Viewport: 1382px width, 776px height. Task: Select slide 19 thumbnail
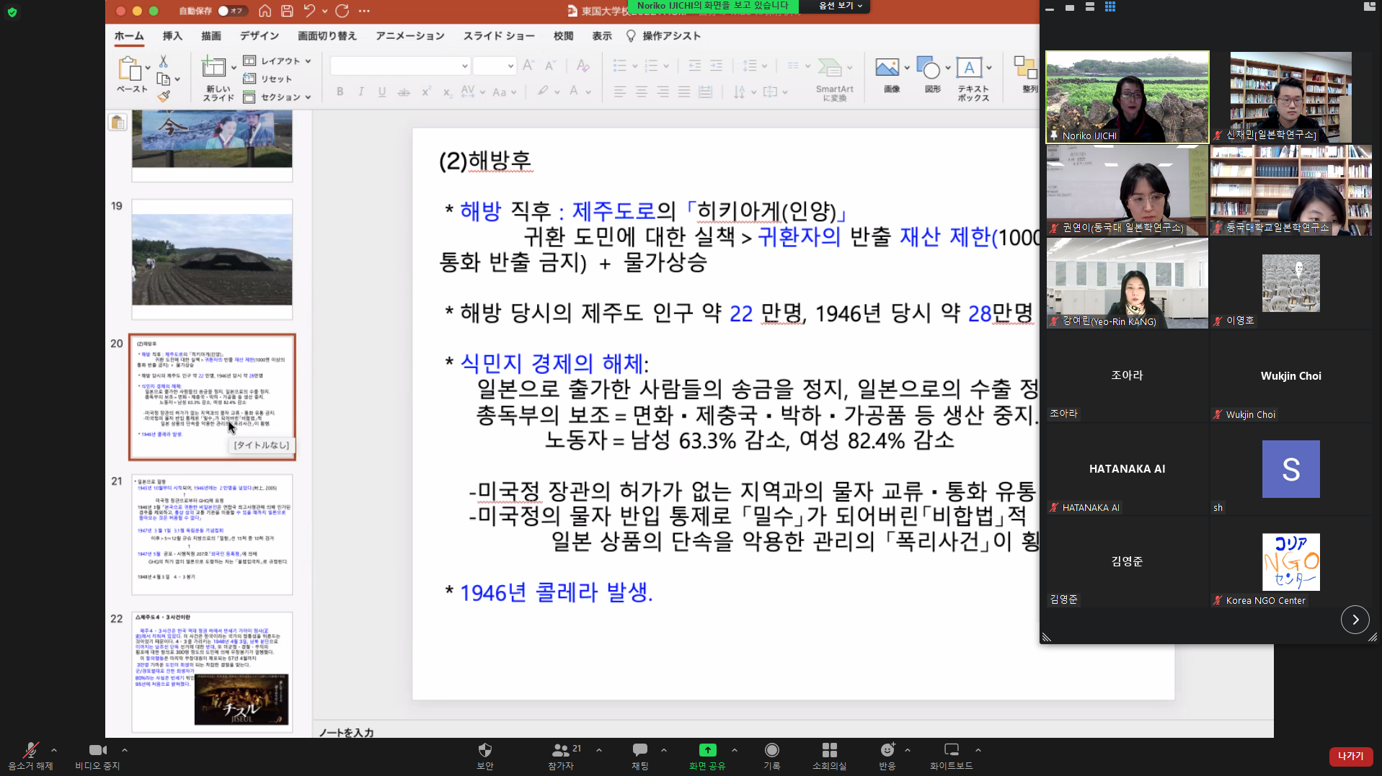pos(212,259)
